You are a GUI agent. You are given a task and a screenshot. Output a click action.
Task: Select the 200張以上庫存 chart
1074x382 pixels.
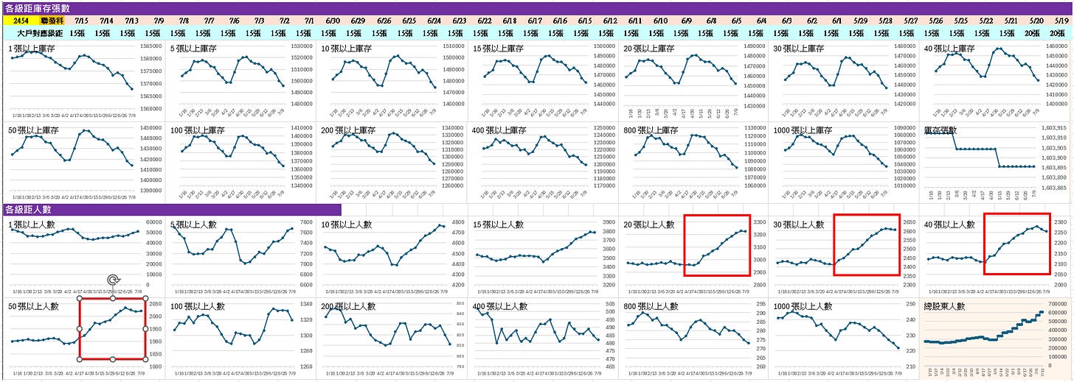(x=392, y=162)
